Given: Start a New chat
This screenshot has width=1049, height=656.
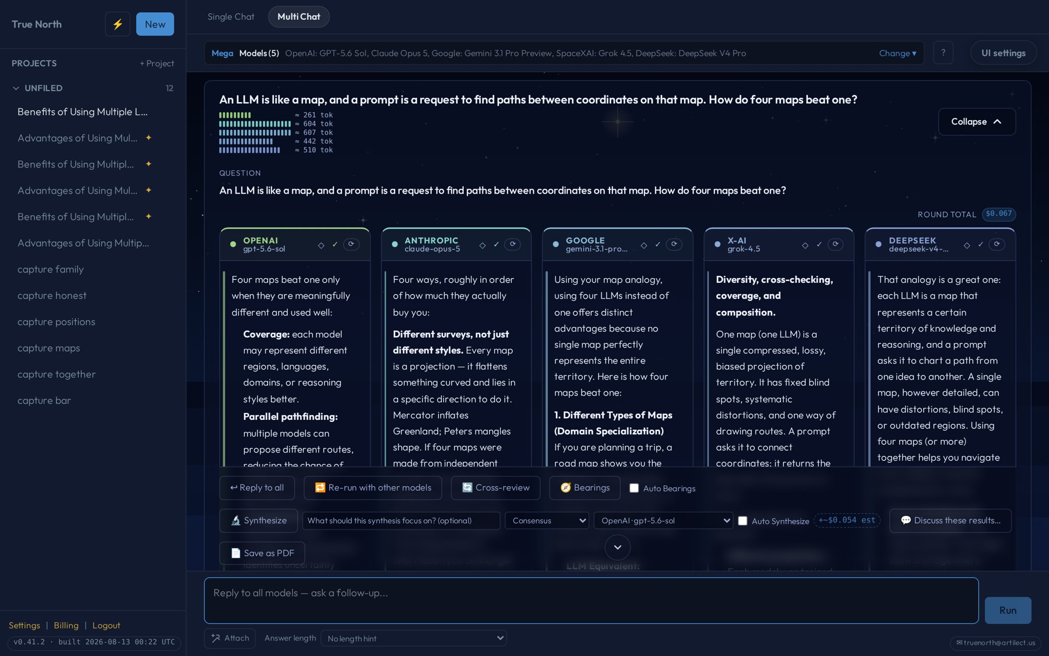Looking at the screenshot, I should point(155,24).
